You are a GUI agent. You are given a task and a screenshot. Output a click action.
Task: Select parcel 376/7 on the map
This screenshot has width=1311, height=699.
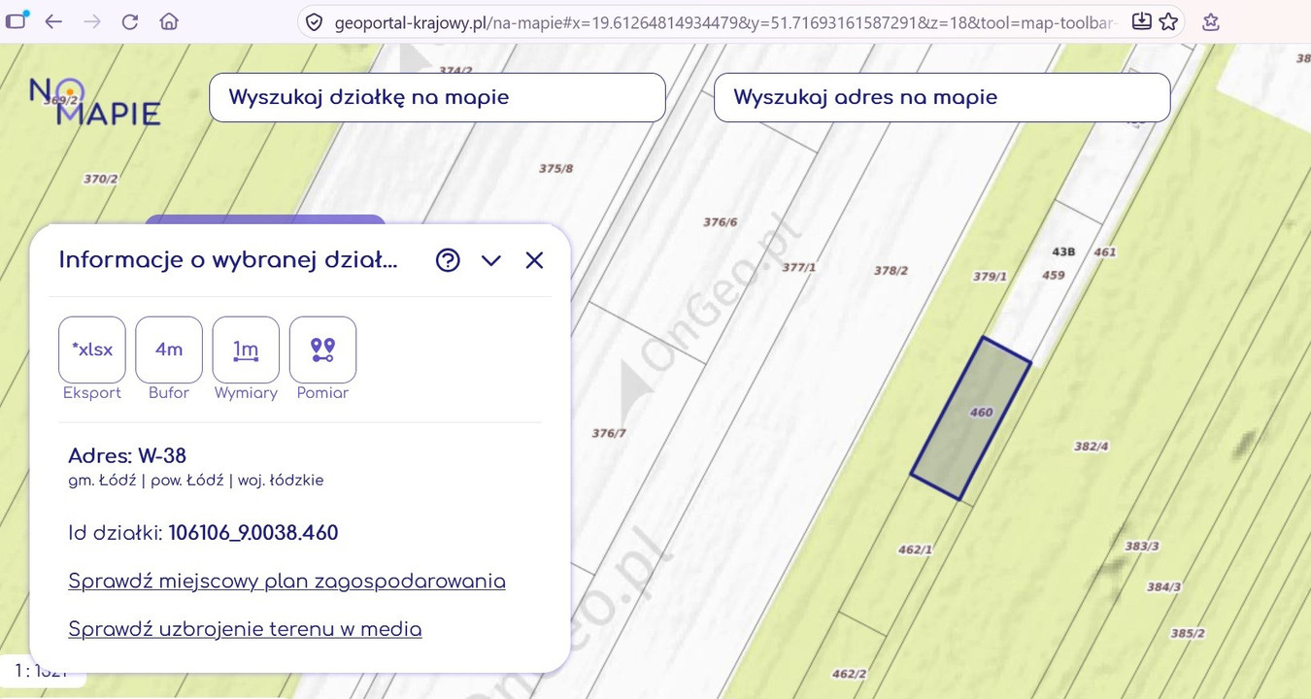pyautogui.click(x=609, y=433)
